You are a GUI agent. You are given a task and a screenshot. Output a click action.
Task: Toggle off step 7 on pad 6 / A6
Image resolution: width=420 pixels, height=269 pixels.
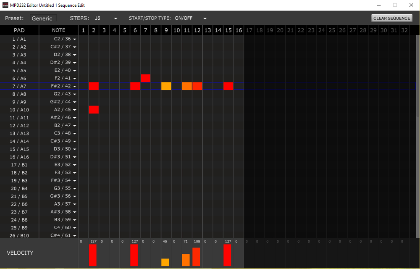click(x=145, y=78)
